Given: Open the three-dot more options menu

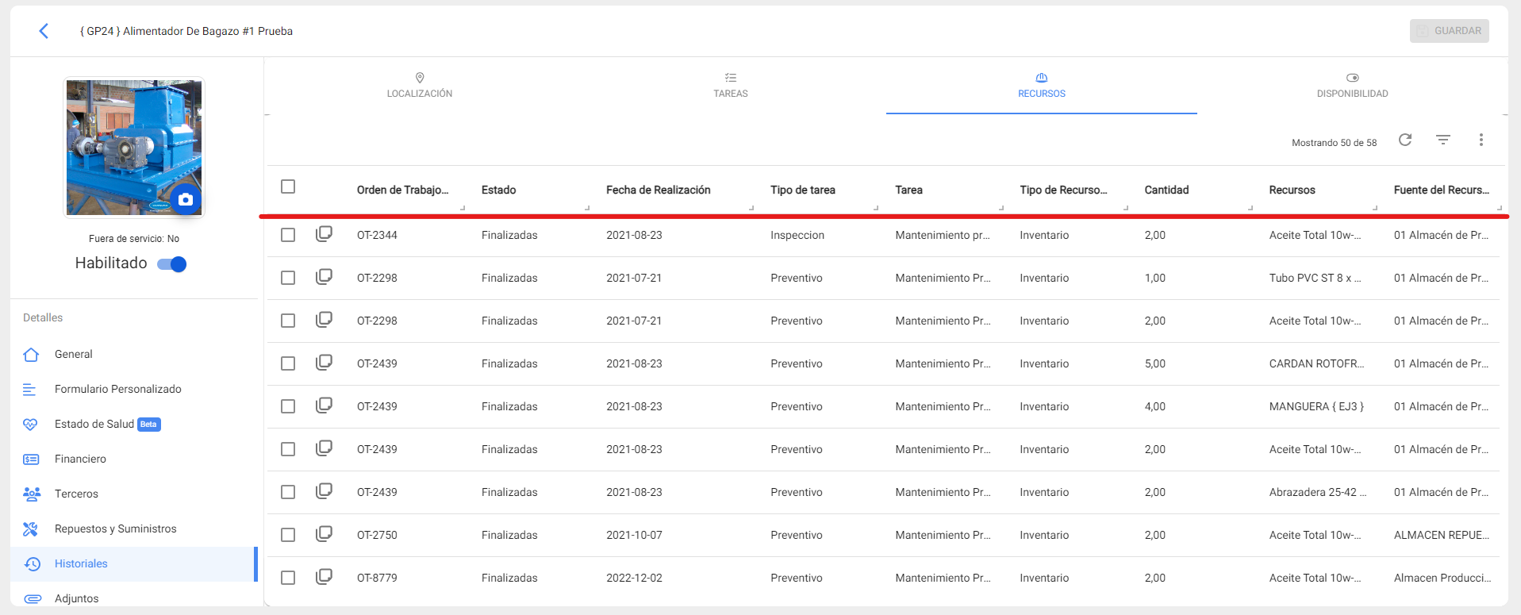Looking at the screenshot, I should (1481, 140).
